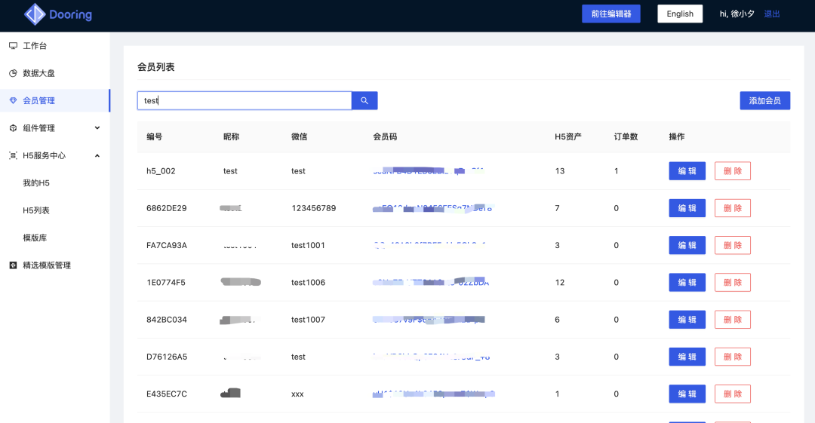
Task: Click the Dooring diamond logo icon
Action: [x=35, y=14]
